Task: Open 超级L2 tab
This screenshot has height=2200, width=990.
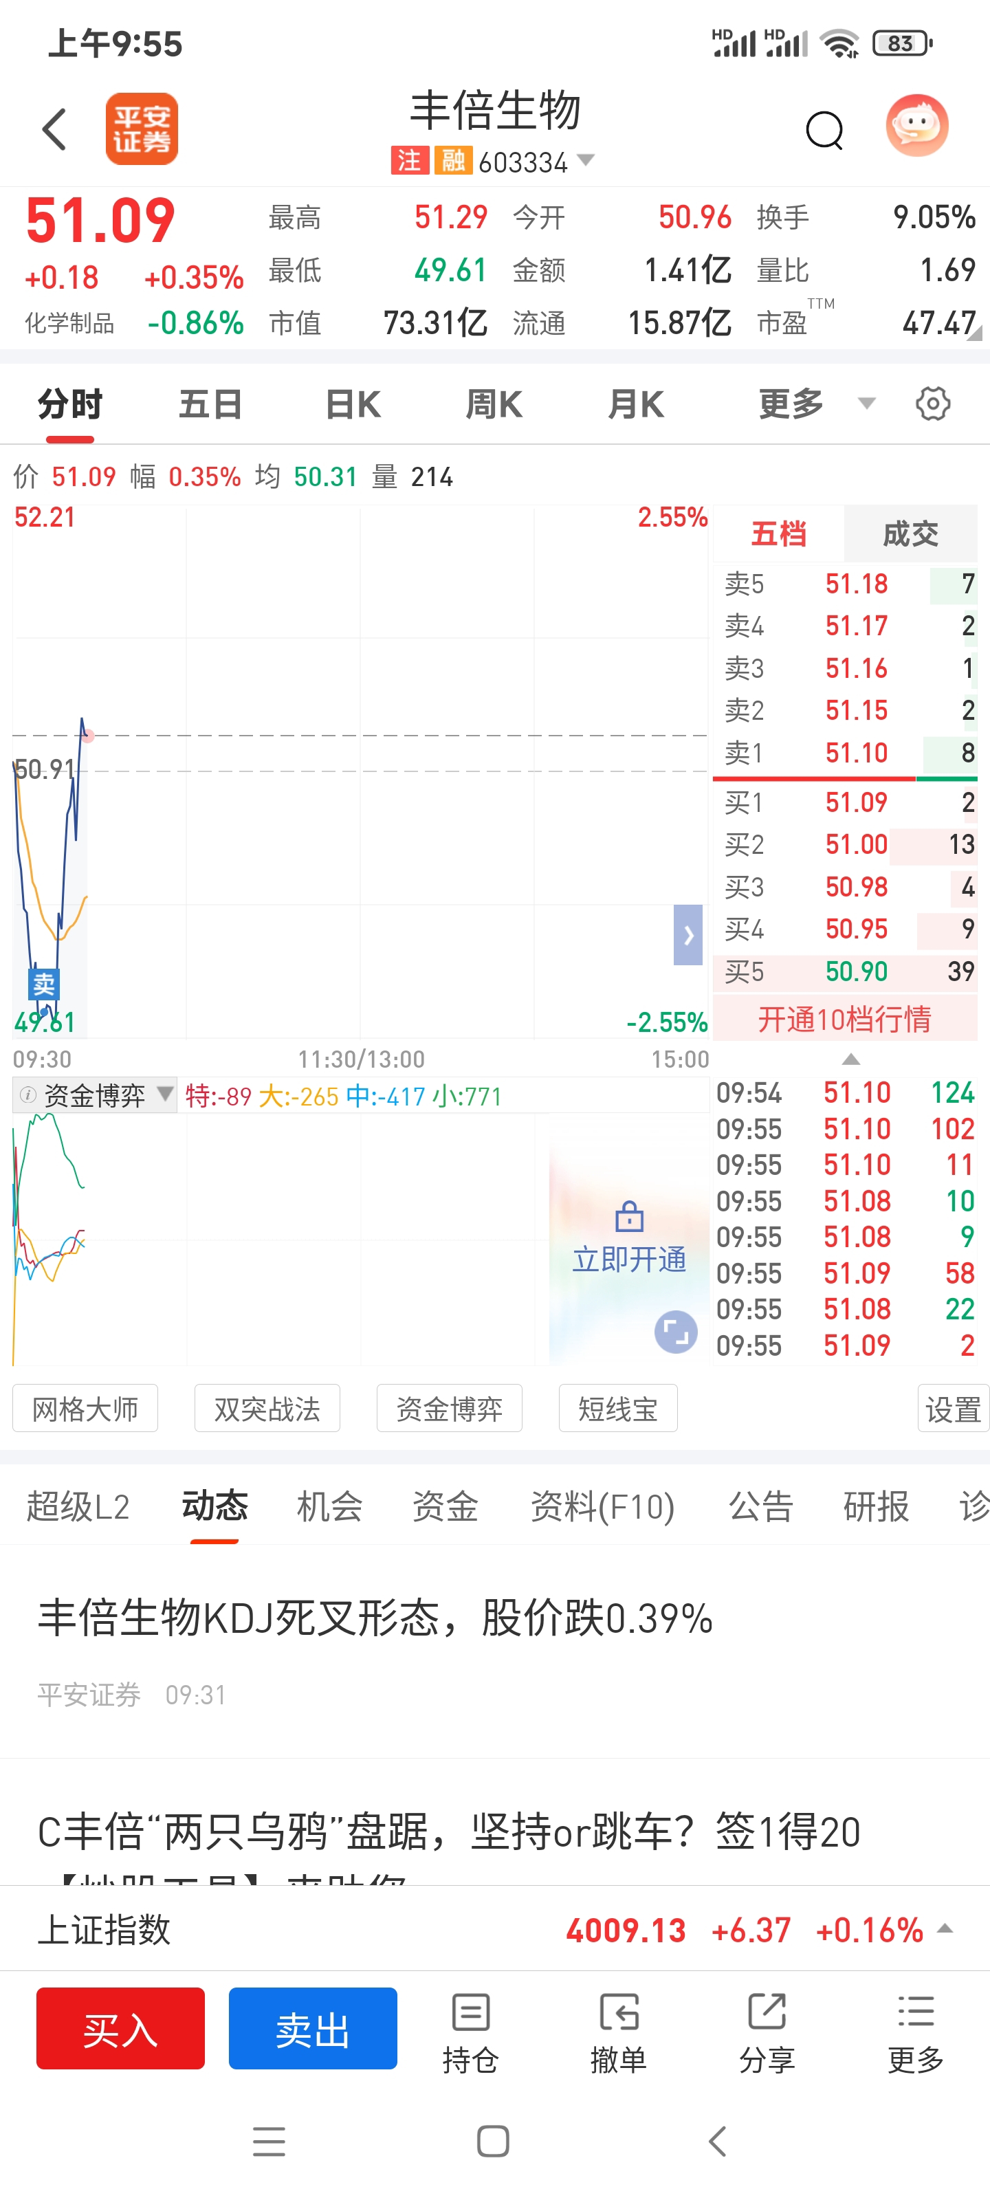Action: 78,1506
